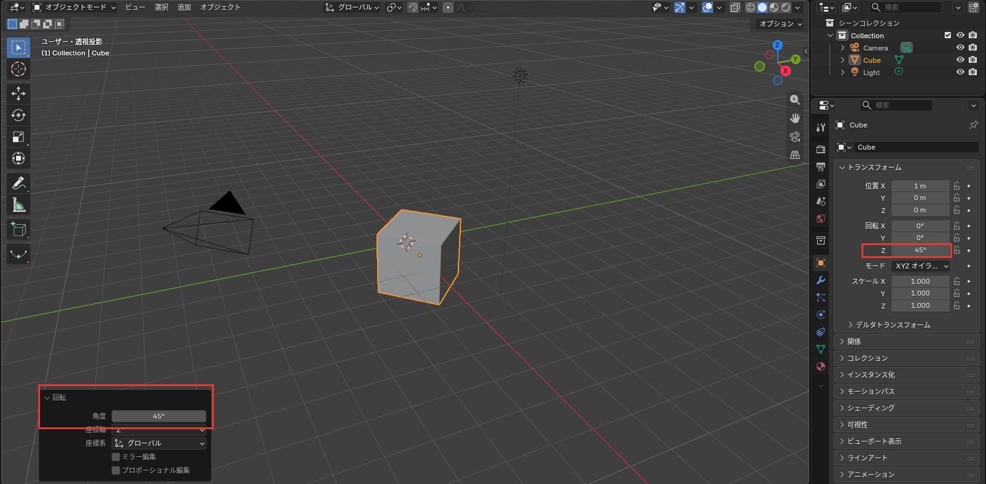Open the オブジェクト menu
Image resolution: width=986 pixels, height=484 pixels.
coord(220,7)
